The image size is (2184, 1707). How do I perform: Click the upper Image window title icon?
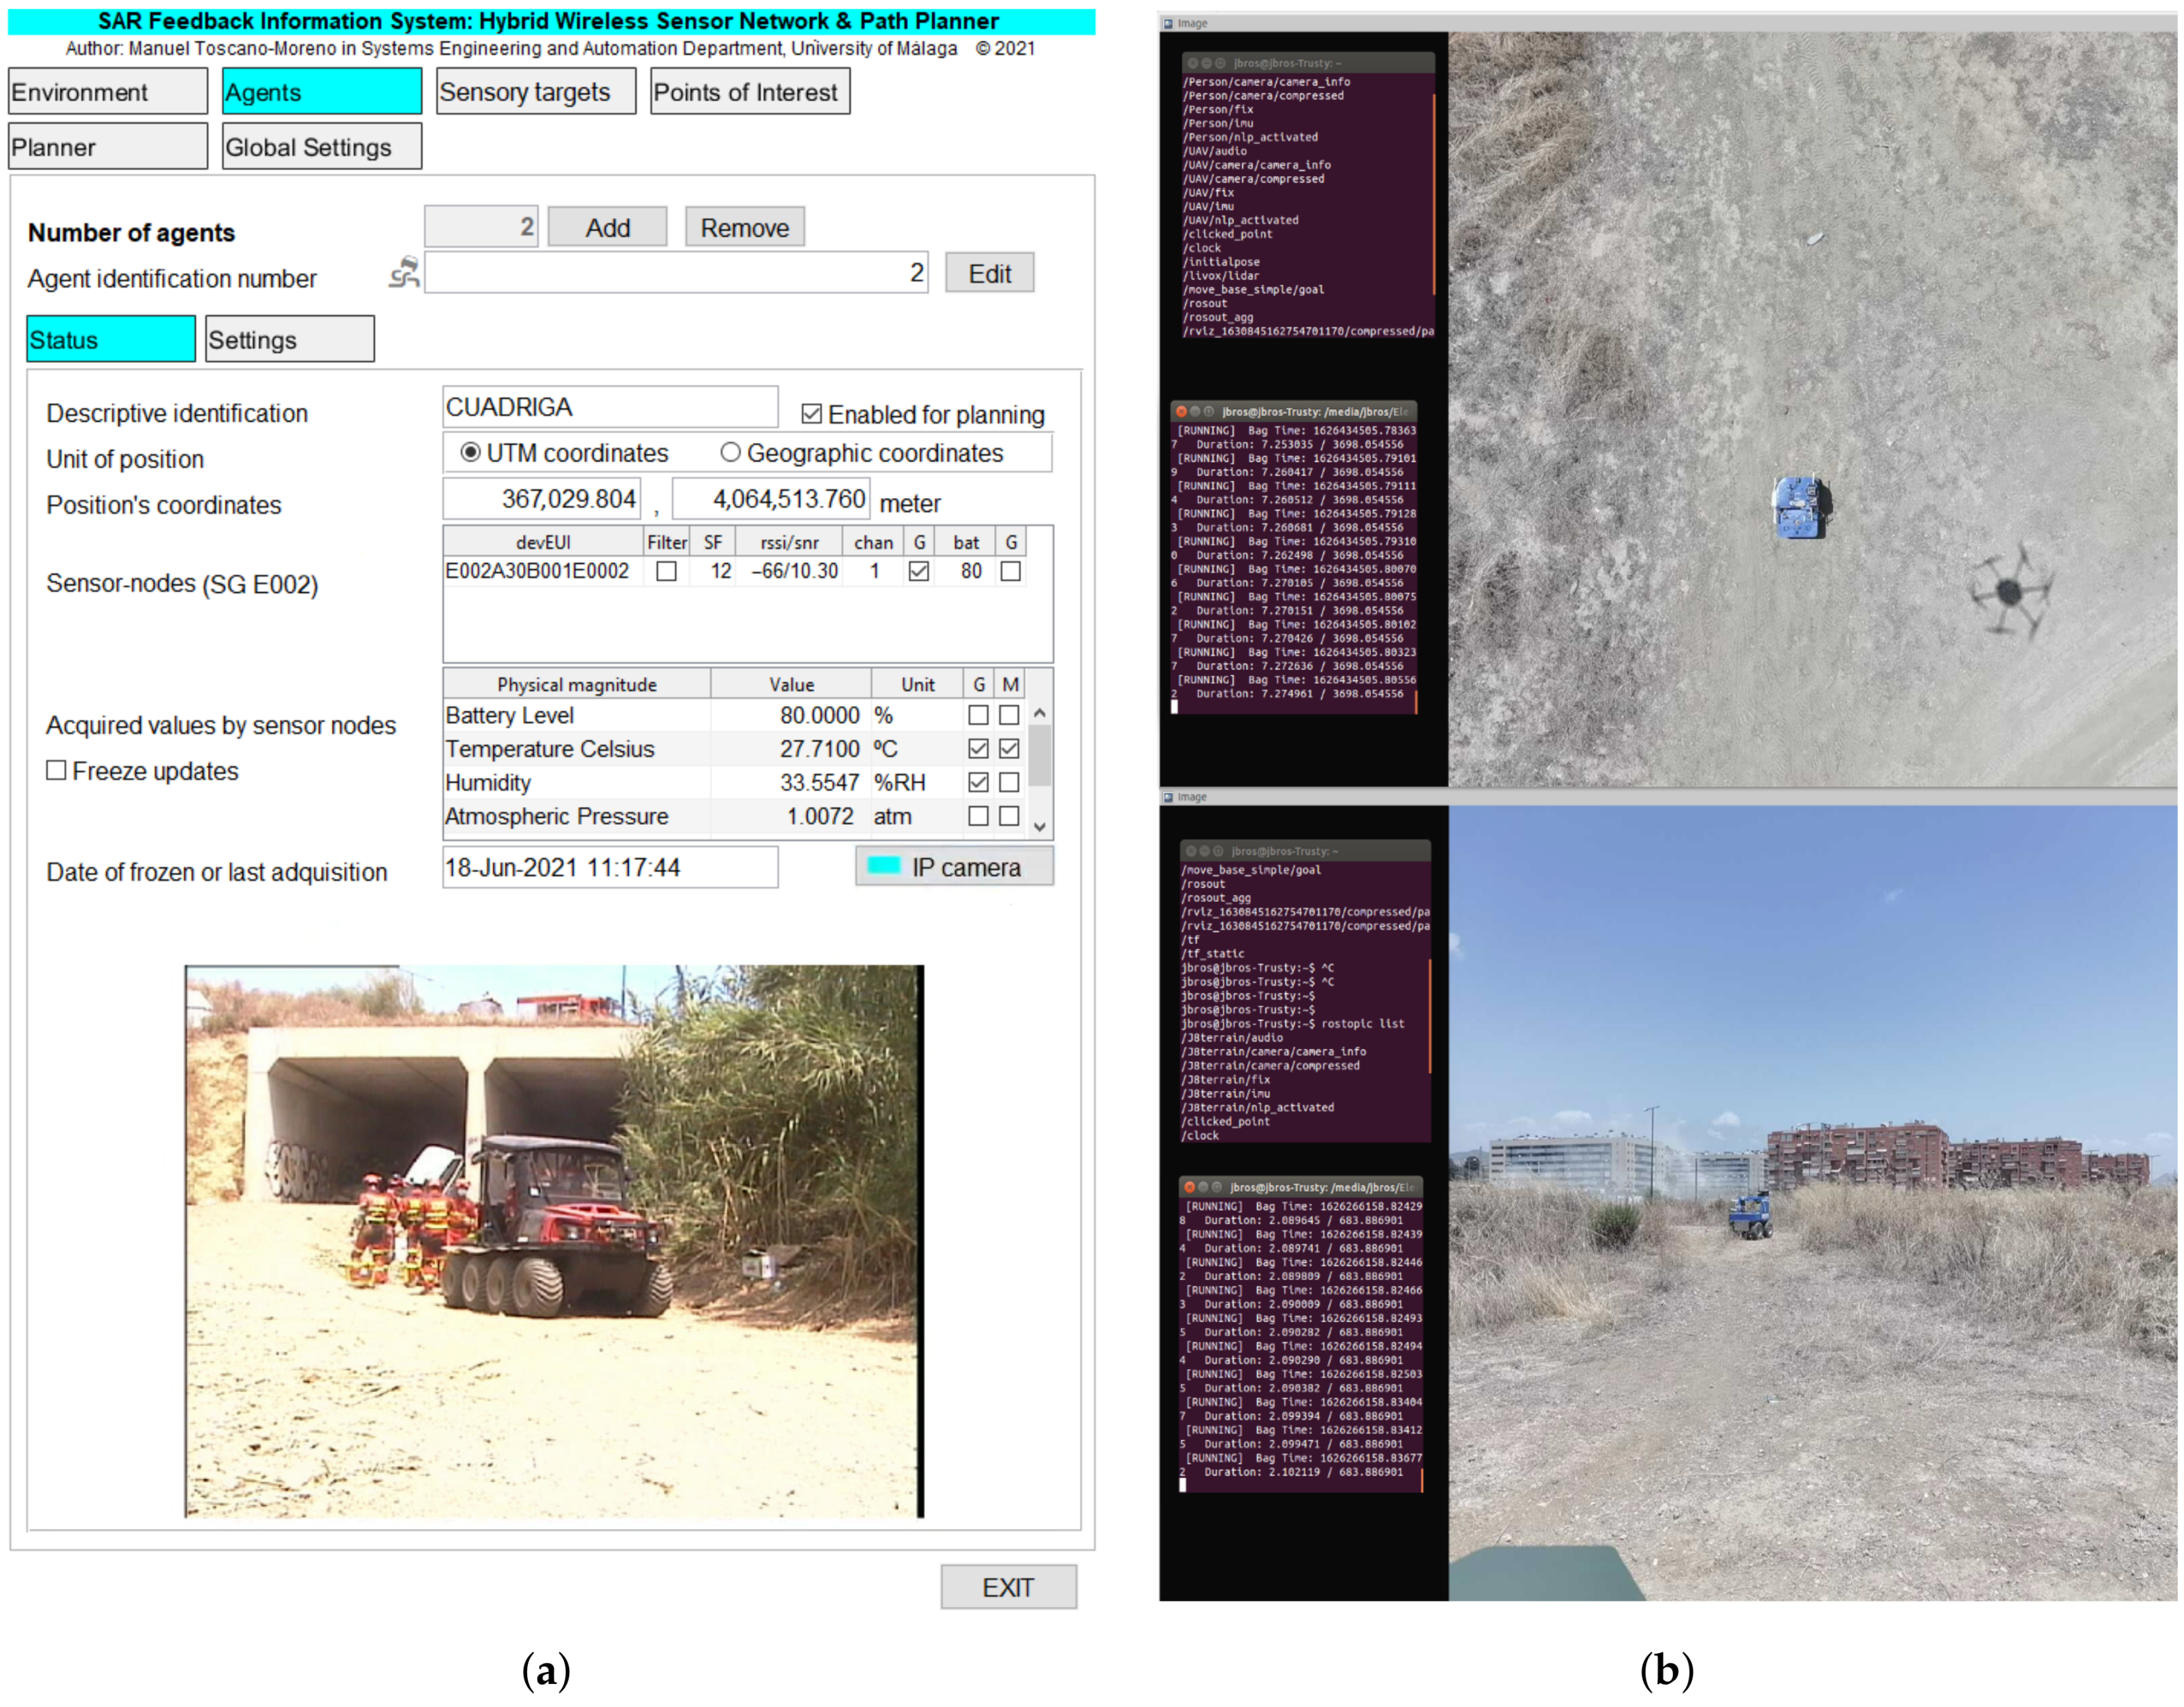[1168, 23]
